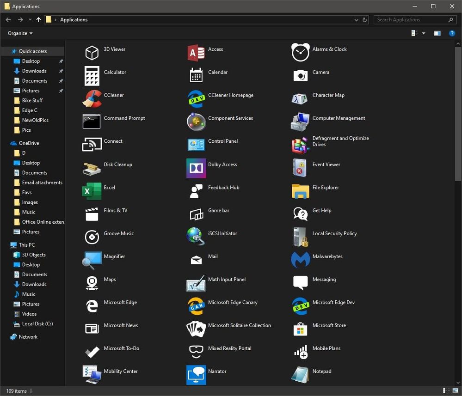Select the Alarms & Clock icon
The height and width of the screenshot is (396, 462).
(x=300, y=52)
